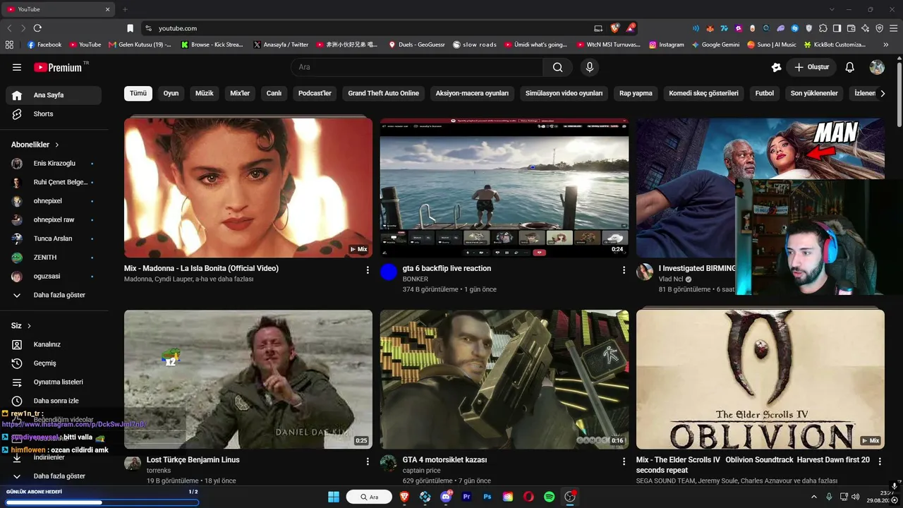Open the 'ohnepixel raw' subscription channel
903x508 pixels.
tap(54, 219)
